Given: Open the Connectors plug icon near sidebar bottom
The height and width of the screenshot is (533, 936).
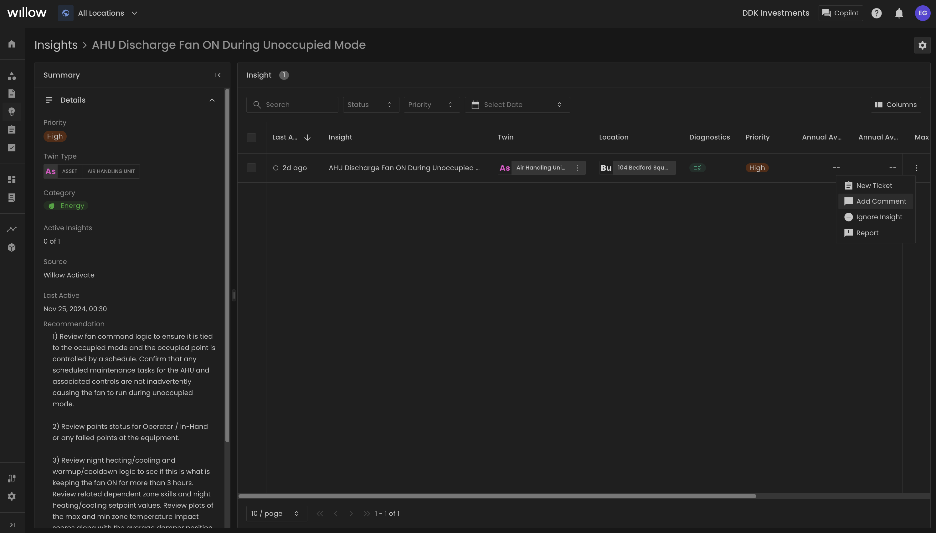Looking at the screenshot, I should tap(11, 478).
